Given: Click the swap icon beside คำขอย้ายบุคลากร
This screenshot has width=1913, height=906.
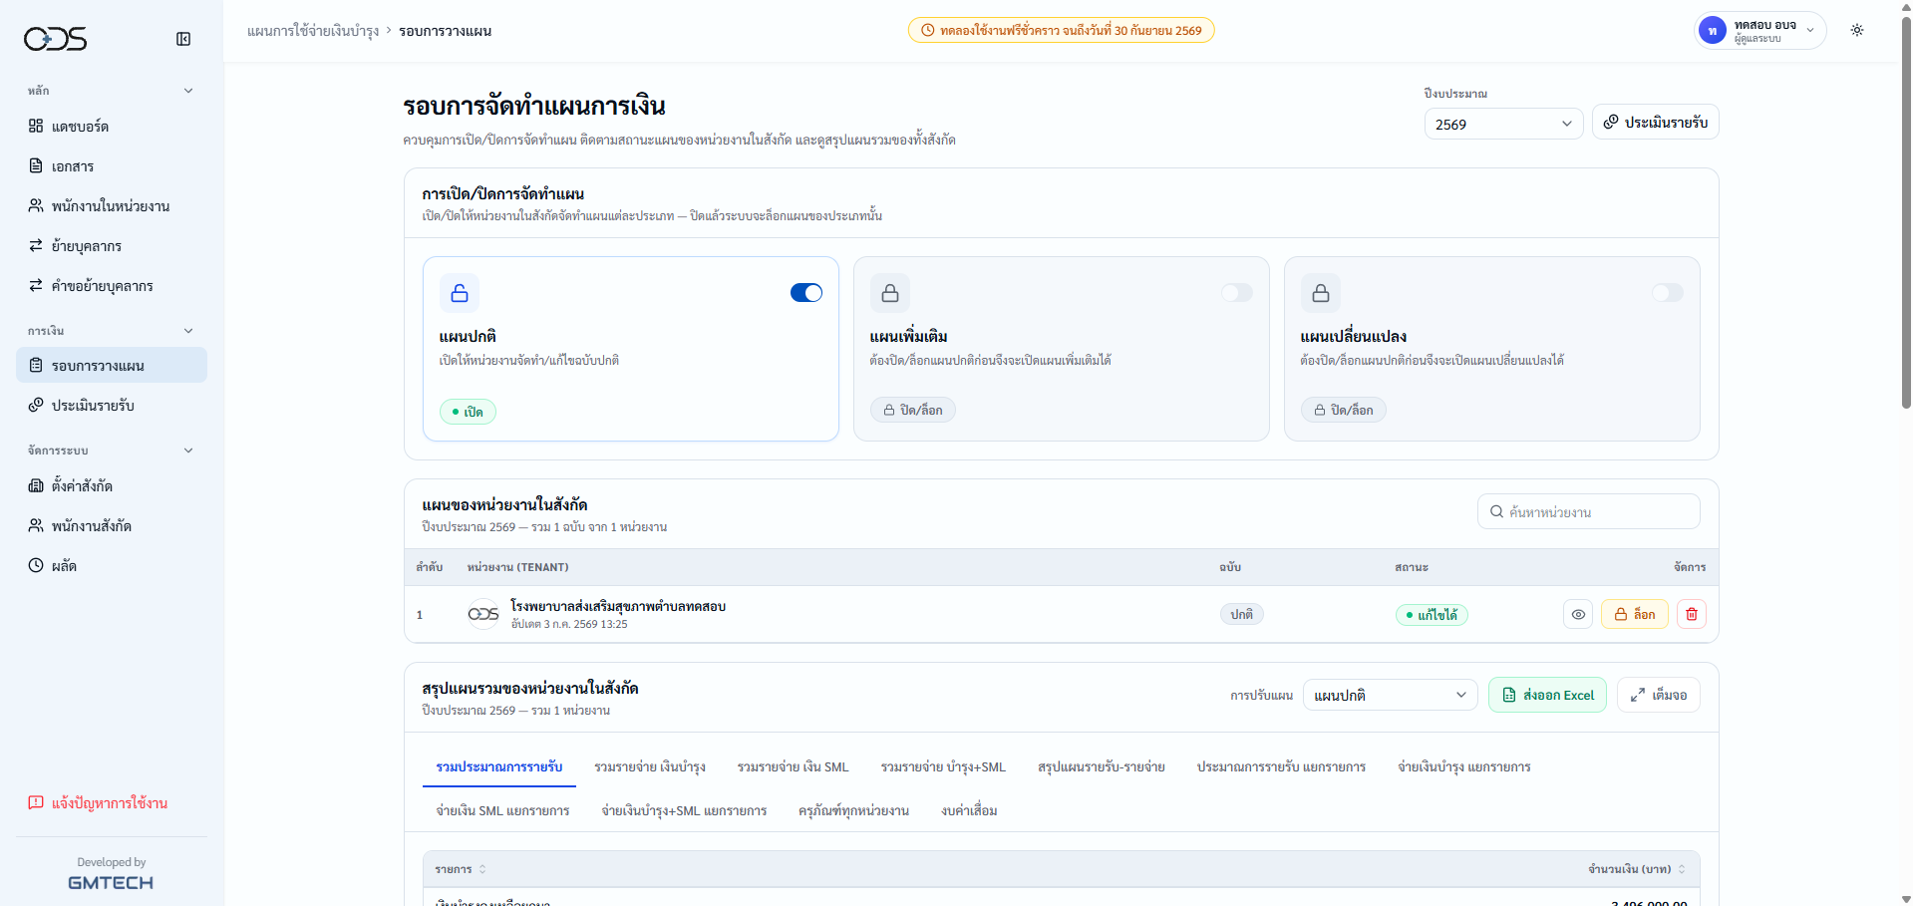Looking at the screenshot, I should pos(36,285).
